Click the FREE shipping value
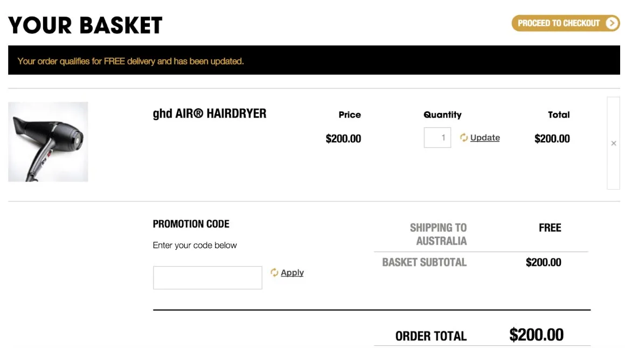This screenshot has width=625, height=348. [x=550, y=228]
